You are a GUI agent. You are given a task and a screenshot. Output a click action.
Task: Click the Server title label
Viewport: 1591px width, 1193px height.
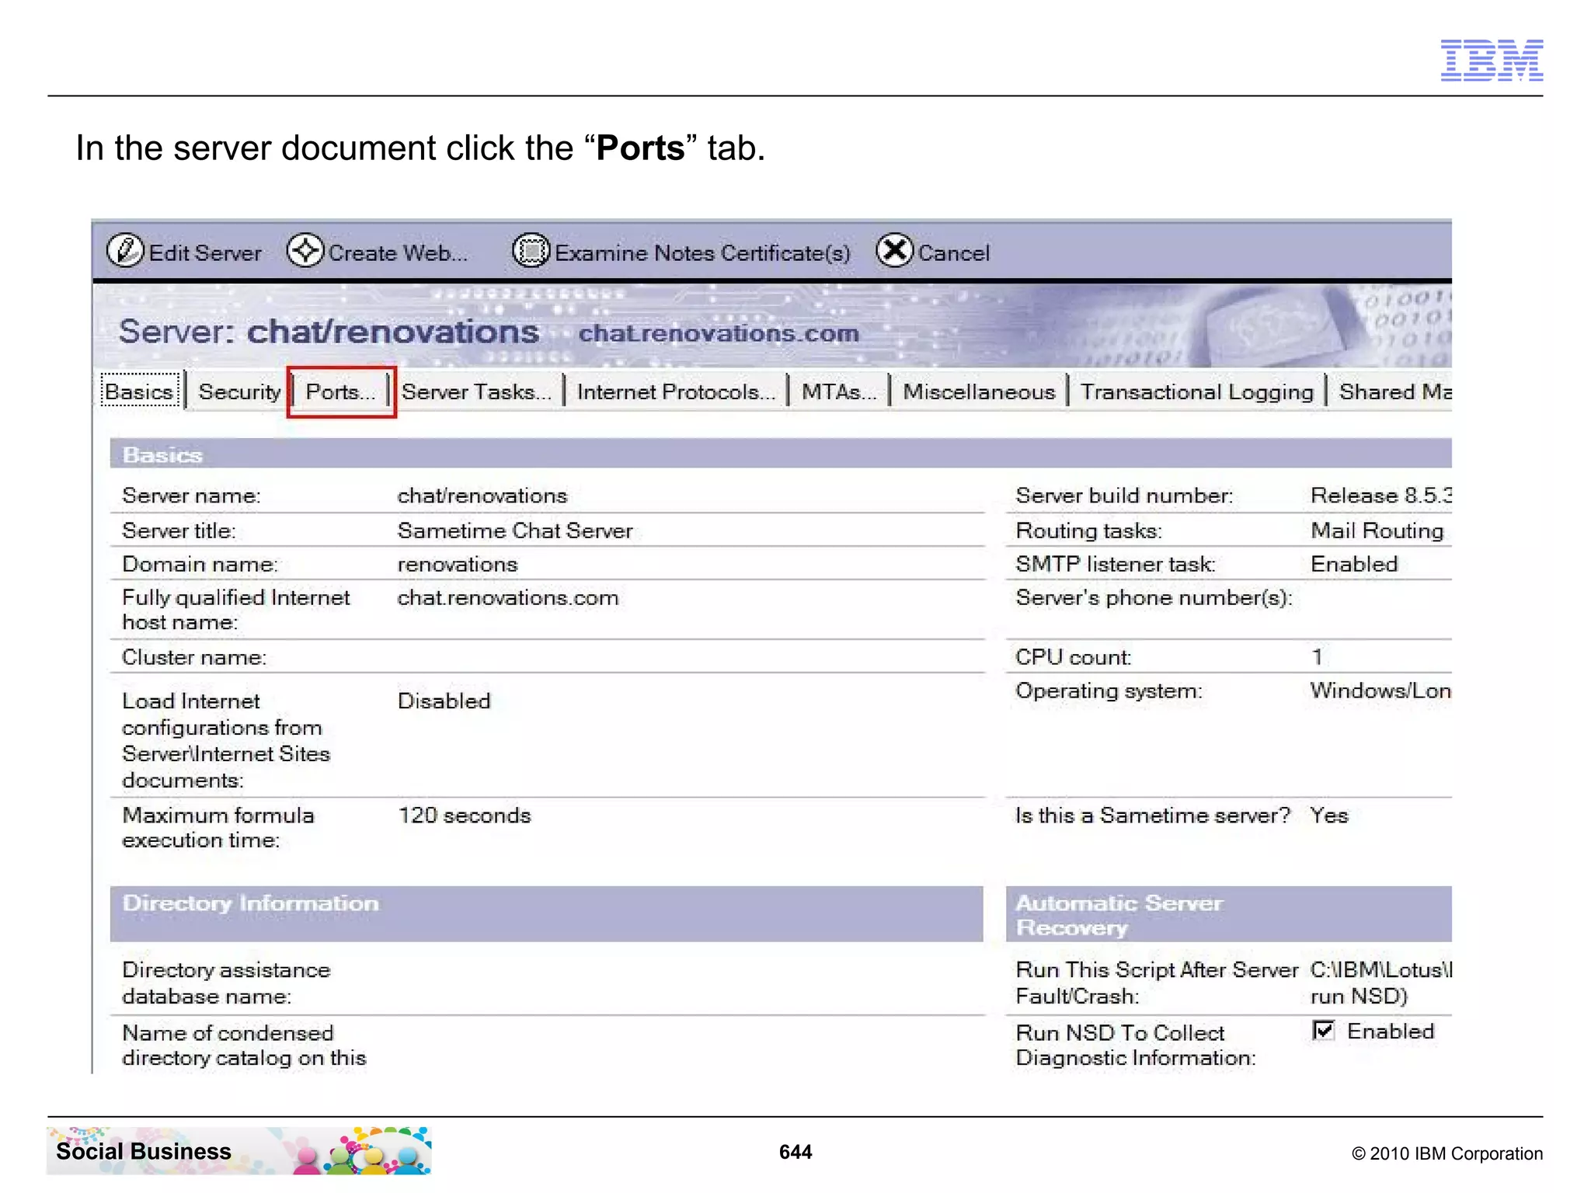pyautogui.click(x=179, y=530)
